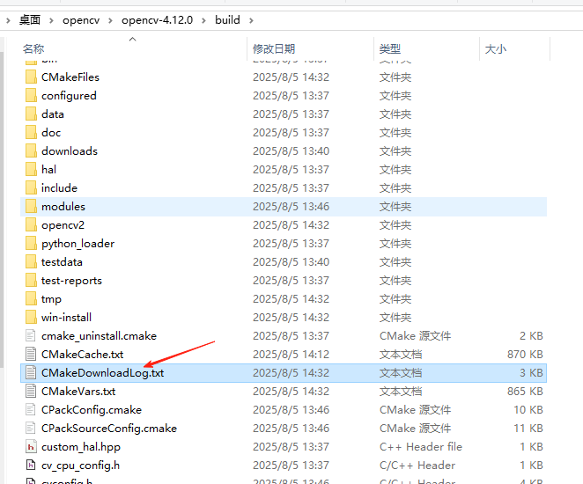Select file name CMakeDownloadLog.txt
Viewport: 583px width, 484px height.
(x=103, y=372)
